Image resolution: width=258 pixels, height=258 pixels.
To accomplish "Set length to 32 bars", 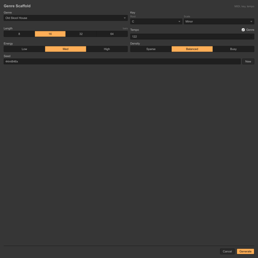I will coord(81,34).
